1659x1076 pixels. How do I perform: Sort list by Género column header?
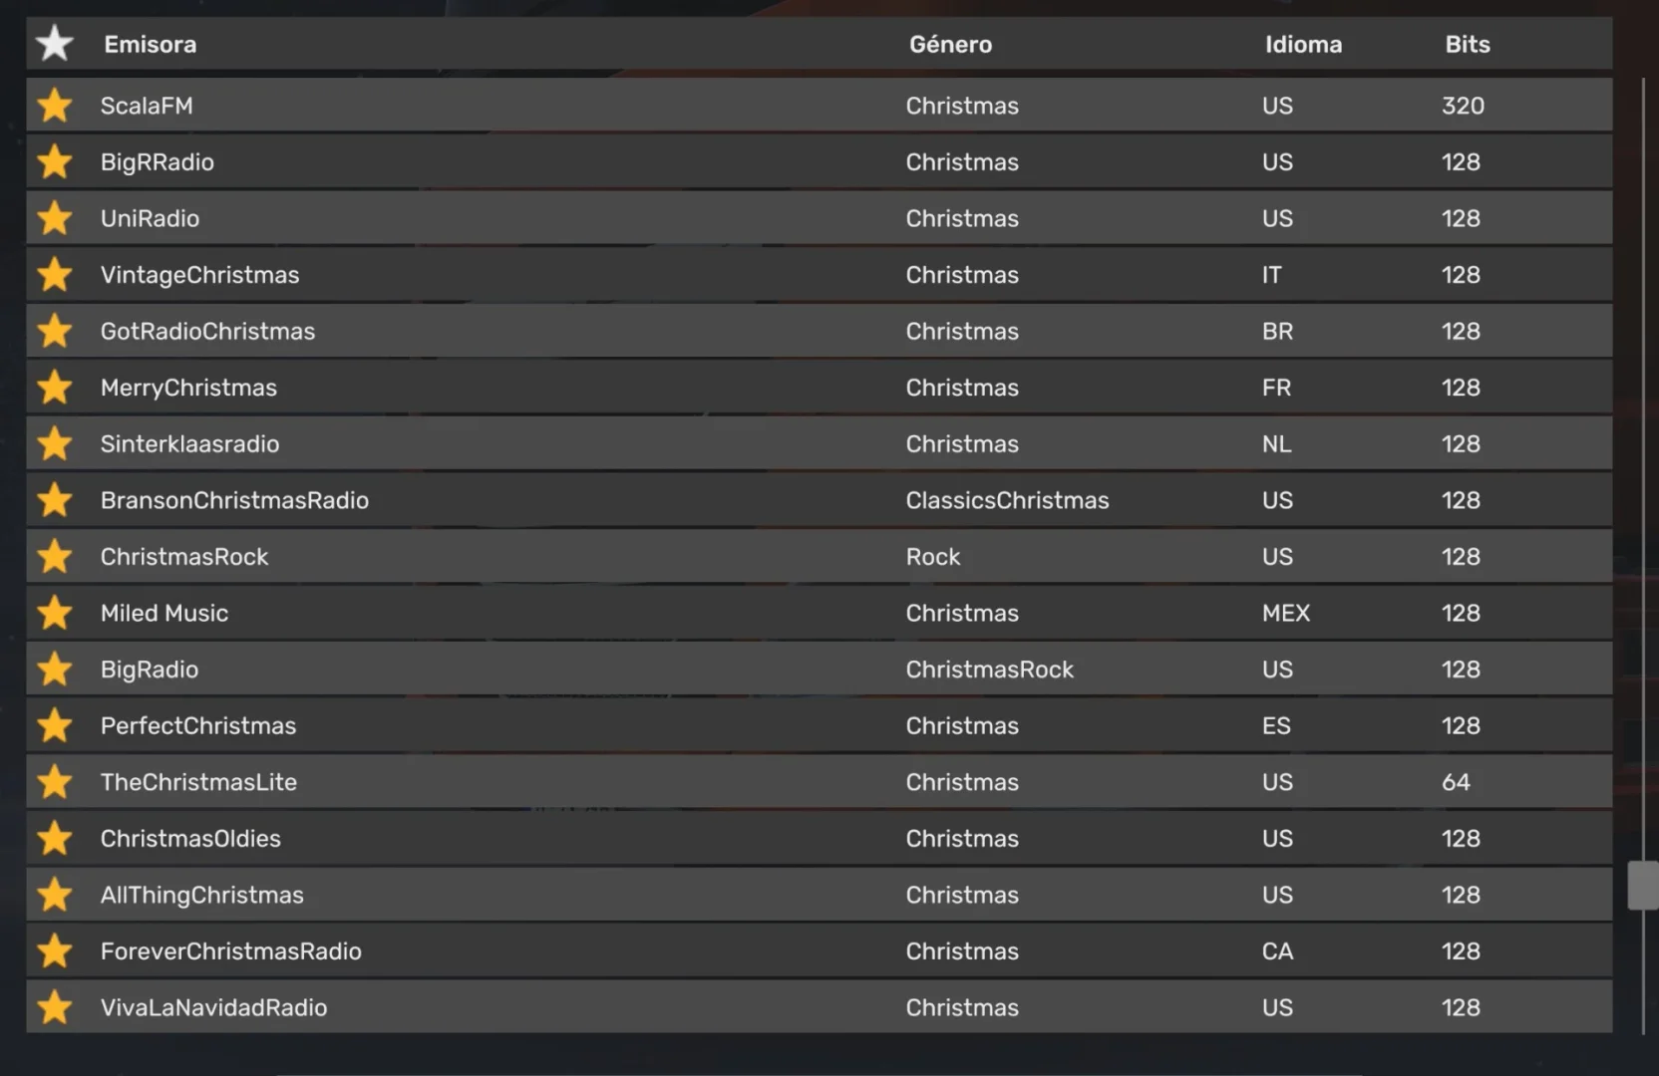point(950,45)
